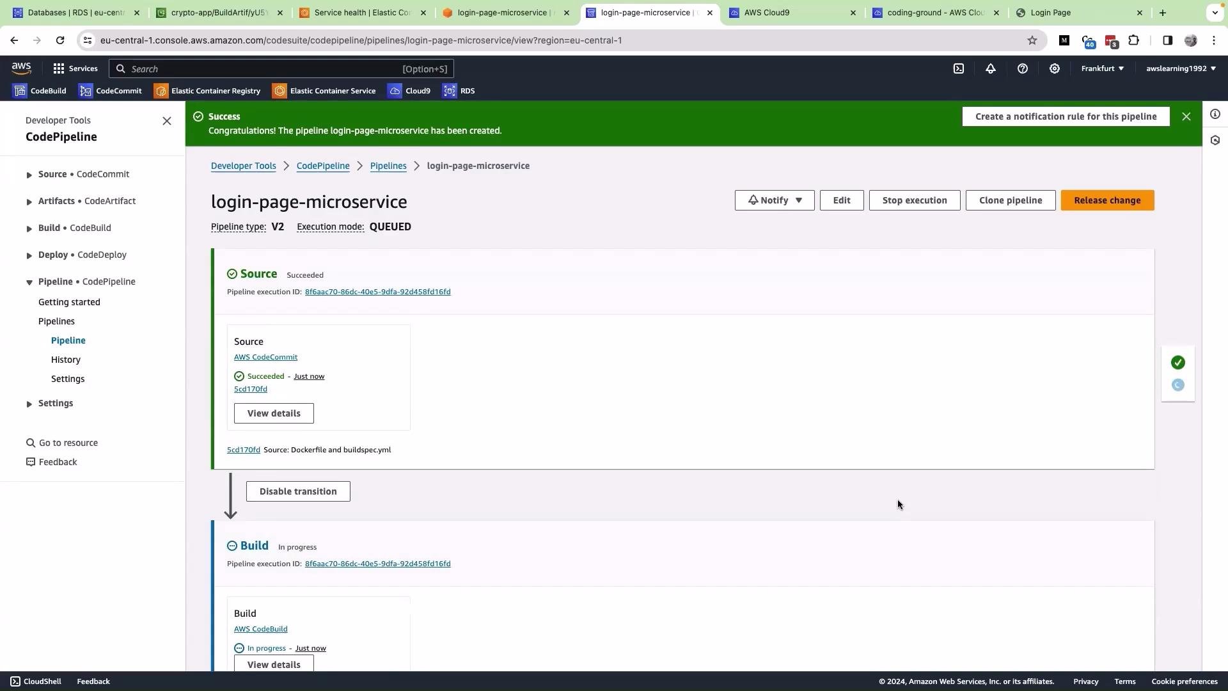1228x691 pixels.
Task: Switch to crypto-app/BuildArtif tab
Action: (x=219, y=13)
